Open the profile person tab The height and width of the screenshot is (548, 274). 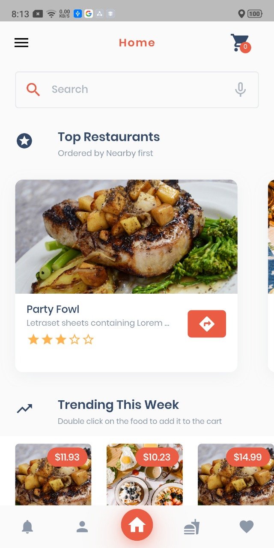[82, 527]
